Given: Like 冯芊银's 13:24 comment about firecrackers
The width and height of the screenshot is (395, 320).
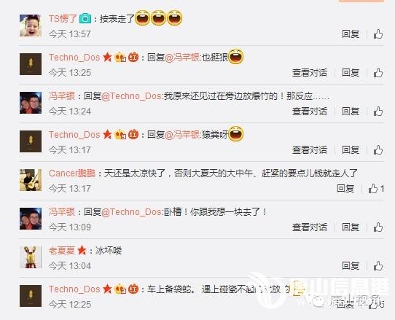Looking at the screenshot, I should click(378, 111).
